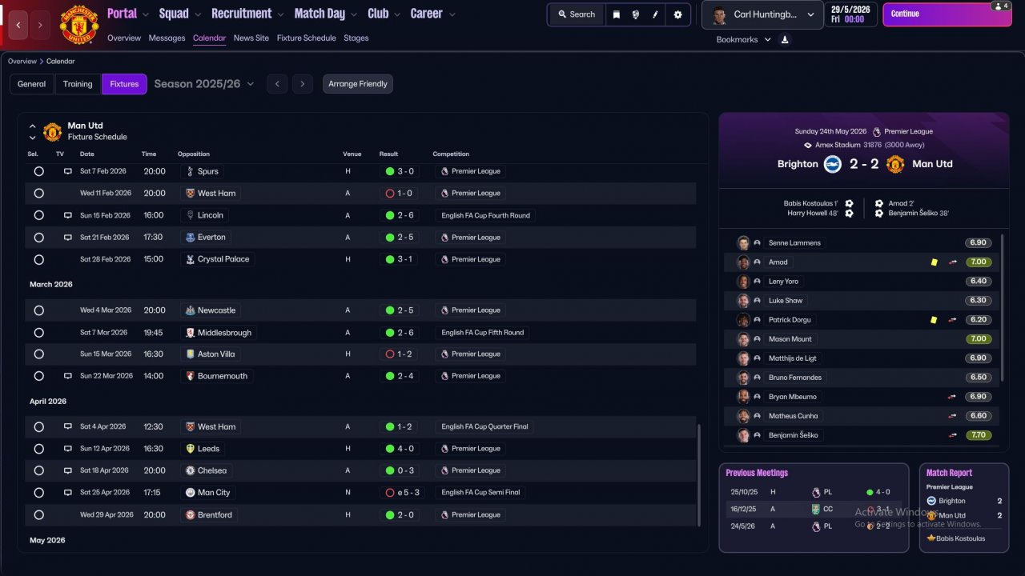Open the Manchester United club crest in header
The image size is (1025, 576).
[x=80, y=25]
